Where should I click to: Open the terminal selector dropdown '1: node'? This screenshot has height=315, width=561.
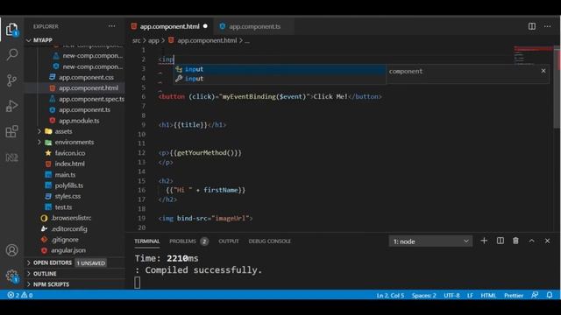click(x=430, y=241)
